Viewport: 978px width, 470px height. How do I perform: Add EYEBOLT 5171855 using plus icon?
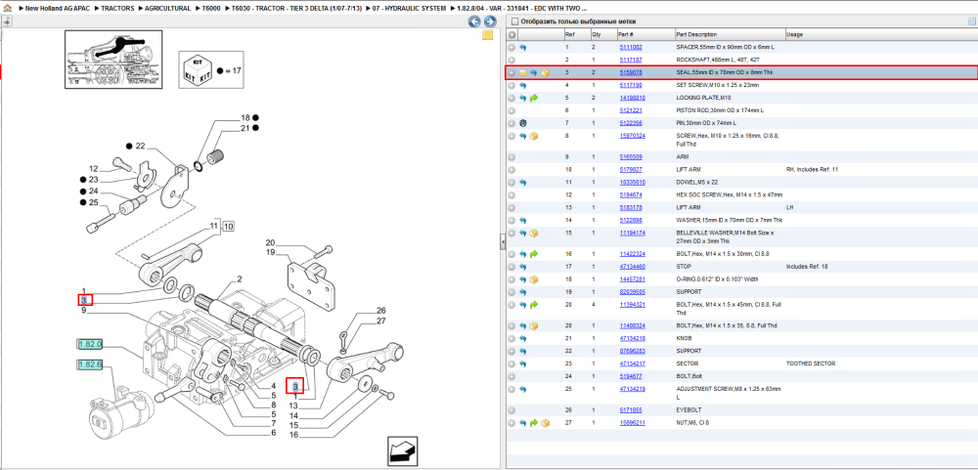click(x=511, y=410)
